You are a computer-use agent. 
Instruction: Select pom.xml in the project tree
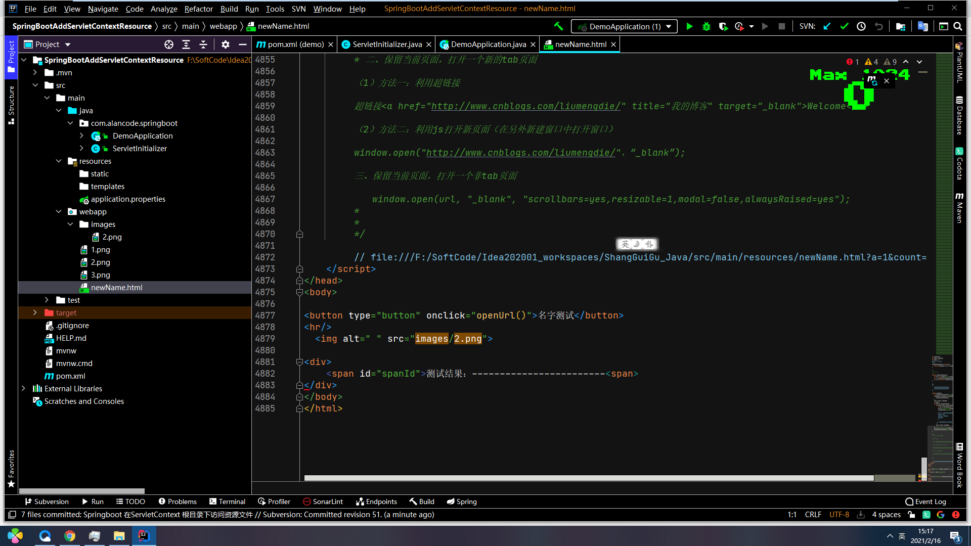point(70,376)
